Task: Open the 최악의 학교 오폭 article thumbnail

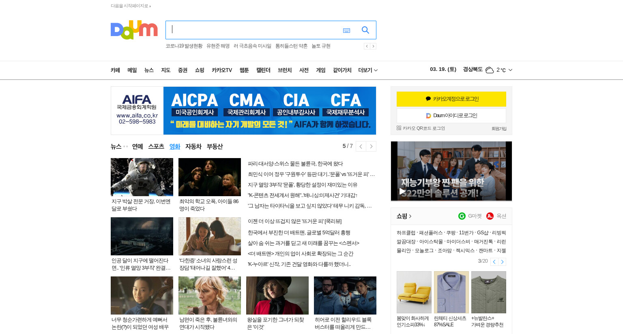Action: click(210, 177)
